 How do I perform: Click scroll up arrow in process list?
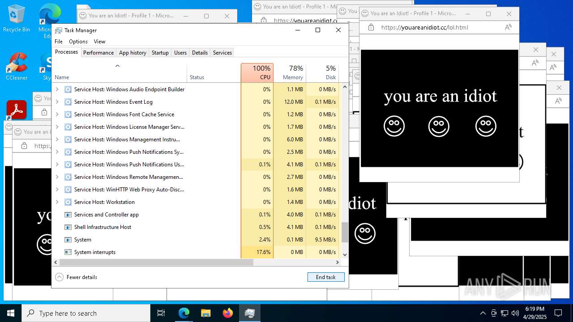(x=345, y=87)
